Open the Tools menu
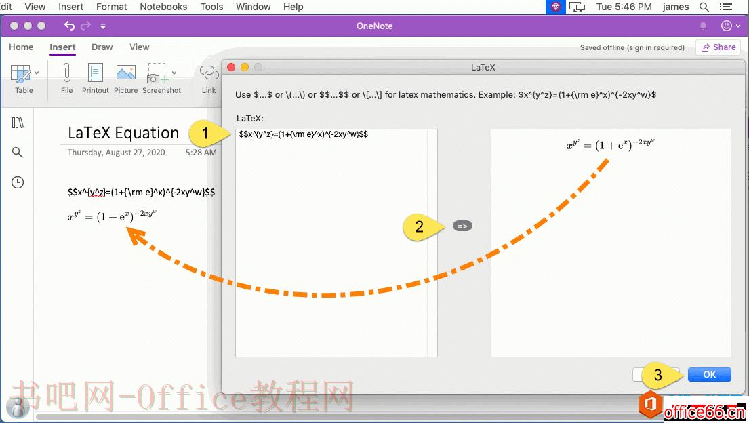Viewport: 749px width, 423px height. [x=211, y=7]
